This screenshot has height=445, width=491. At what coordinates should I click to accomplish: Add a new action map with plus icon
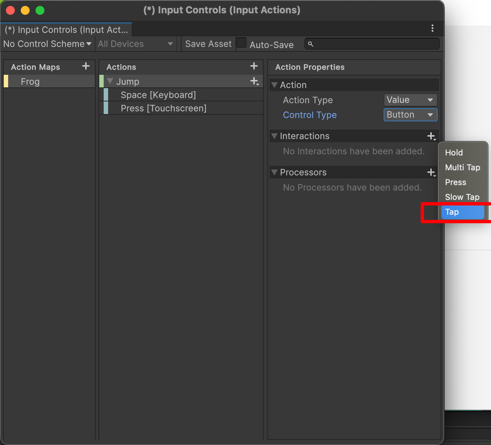point(86,66)
